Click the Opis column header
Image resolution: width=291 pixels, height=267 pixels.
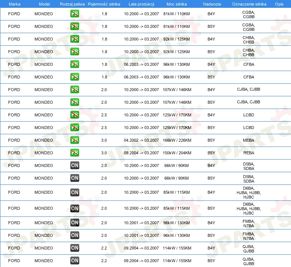[x=279, y=4]
